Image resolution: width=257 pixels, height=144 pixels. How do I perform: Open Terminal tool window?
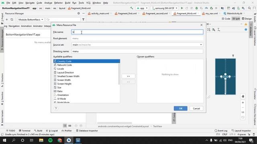pos(24,131)
